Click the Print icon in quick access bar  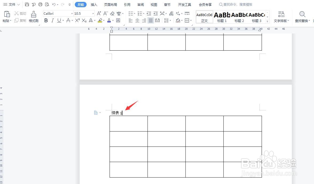tap(40, 4)
